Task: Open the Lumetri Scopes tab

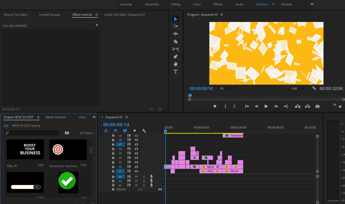Action: point(50,15)
